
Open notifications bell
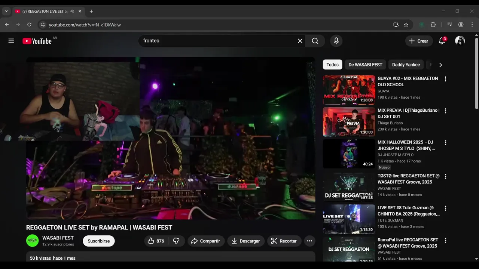coord(442,41)
